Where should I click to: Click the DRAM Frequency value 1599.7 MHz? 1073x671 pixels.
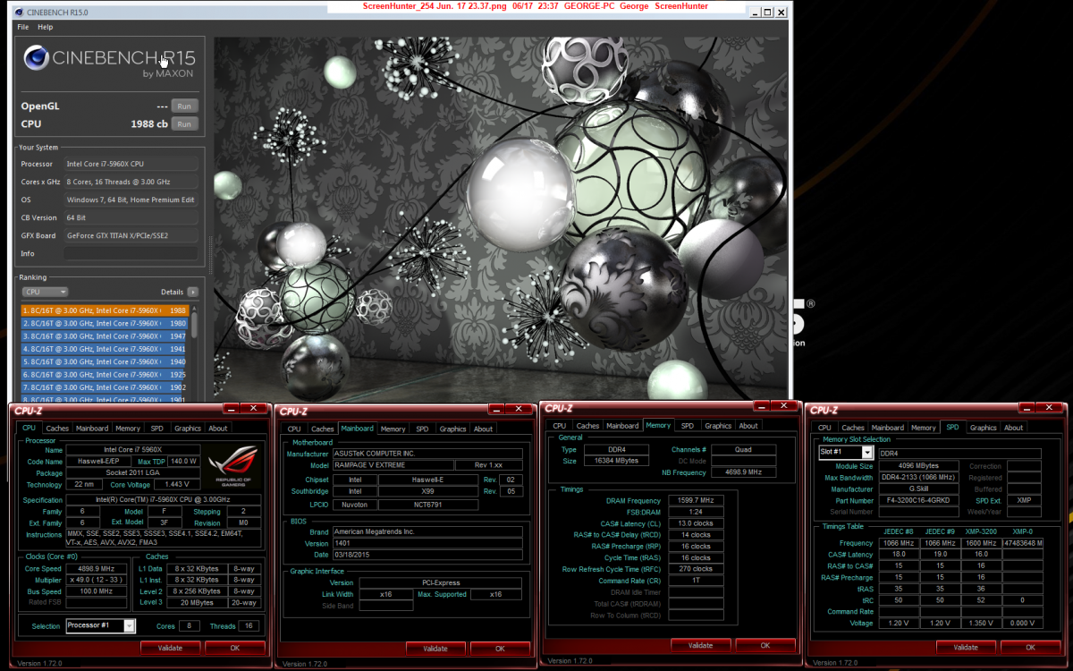click(x=696, y=501)
